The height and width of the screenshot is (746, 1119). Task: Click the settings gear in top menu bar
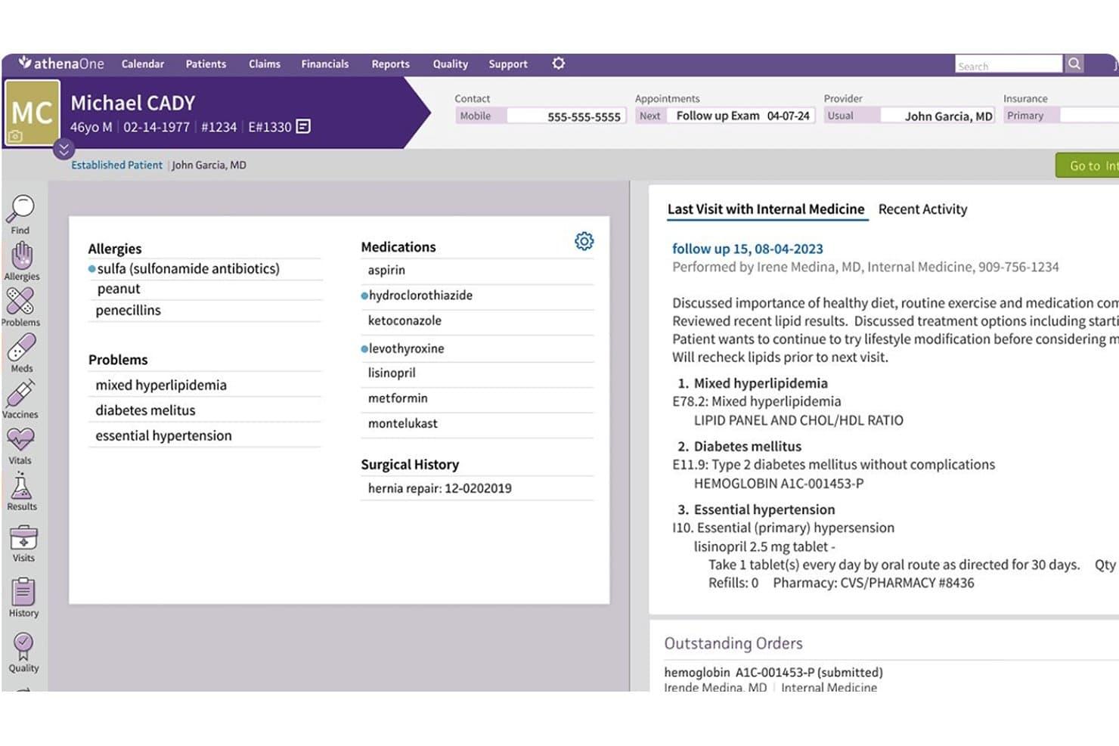[559, 63]
